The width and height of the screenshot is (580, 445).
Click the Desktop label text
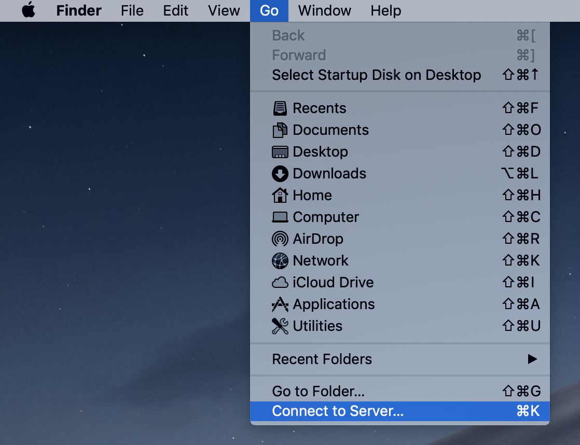(x=320, y=152)
